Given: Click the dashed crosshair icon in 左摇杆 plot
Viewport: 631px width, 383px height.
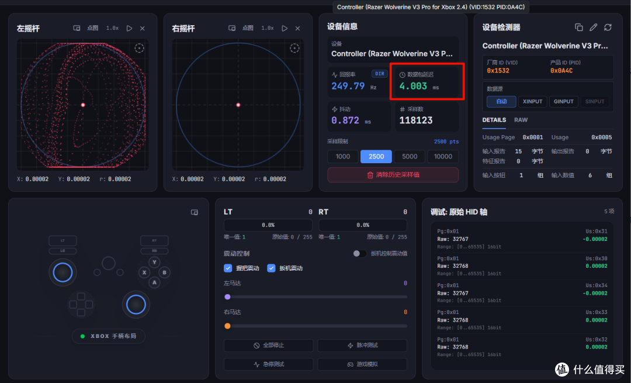Looking at the screenshot, I should tap(139, 49).
